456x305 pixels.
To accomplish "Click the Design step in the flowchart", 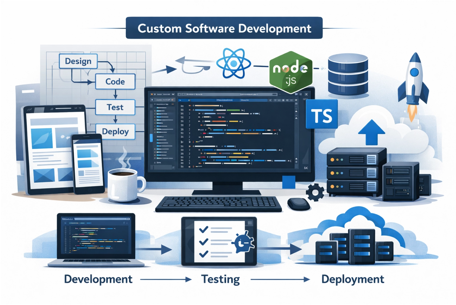I will 78,61.
